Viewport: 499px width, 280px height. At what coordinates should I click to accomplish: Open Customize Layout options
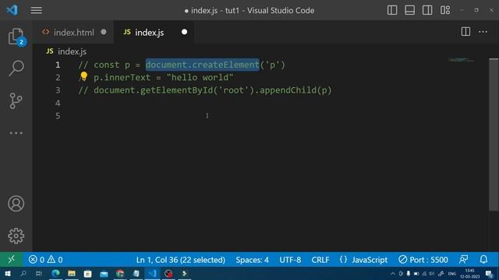pyautogui.click(x=445, y=10)
